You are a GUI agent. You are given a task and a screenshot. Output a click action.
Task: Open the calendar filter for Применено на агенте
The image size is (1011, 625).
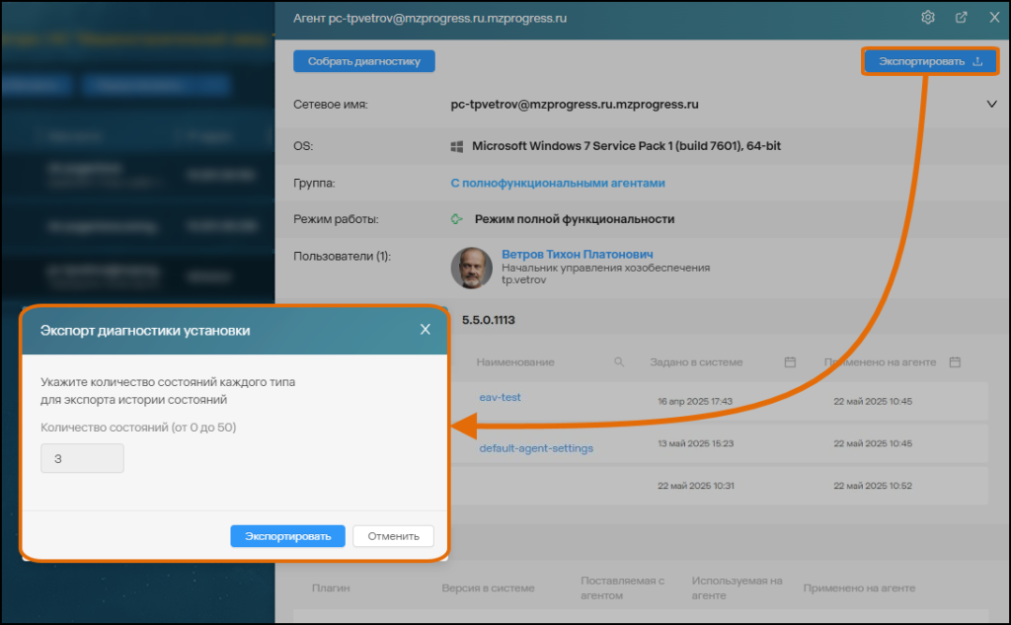click(954, 361)
